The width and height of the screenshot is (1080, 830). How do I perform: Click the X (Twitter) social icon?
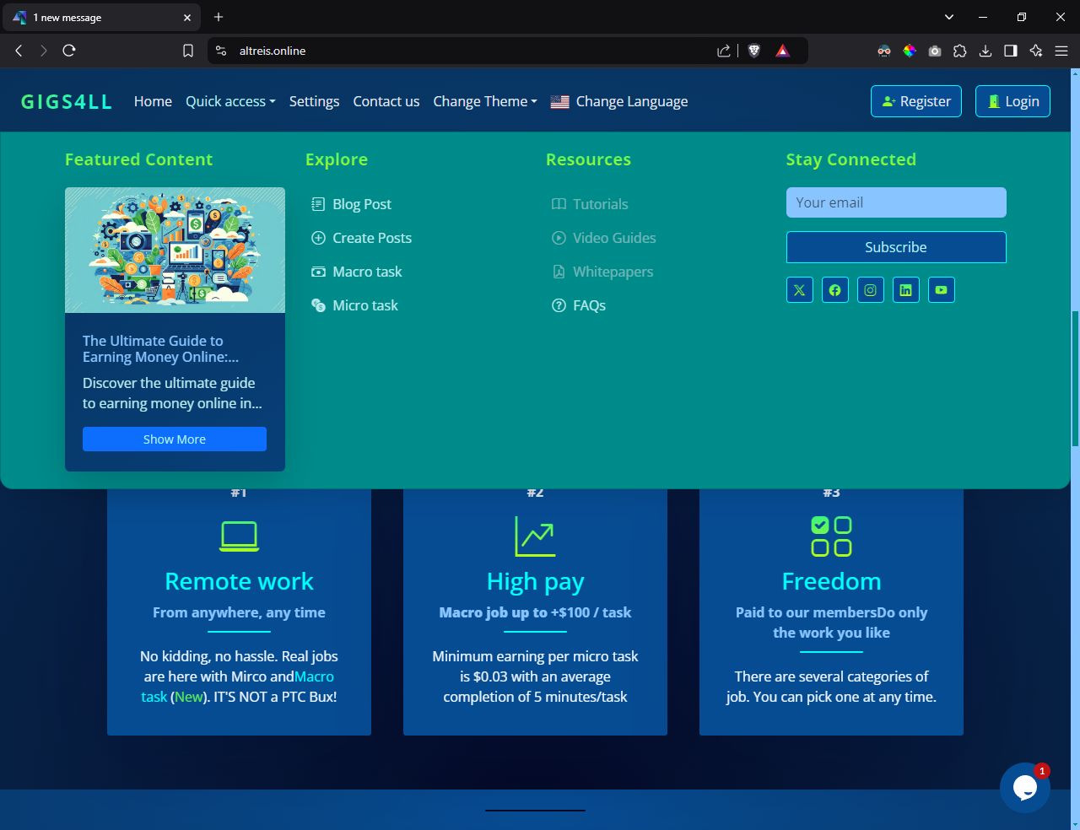tap(799, 290)
